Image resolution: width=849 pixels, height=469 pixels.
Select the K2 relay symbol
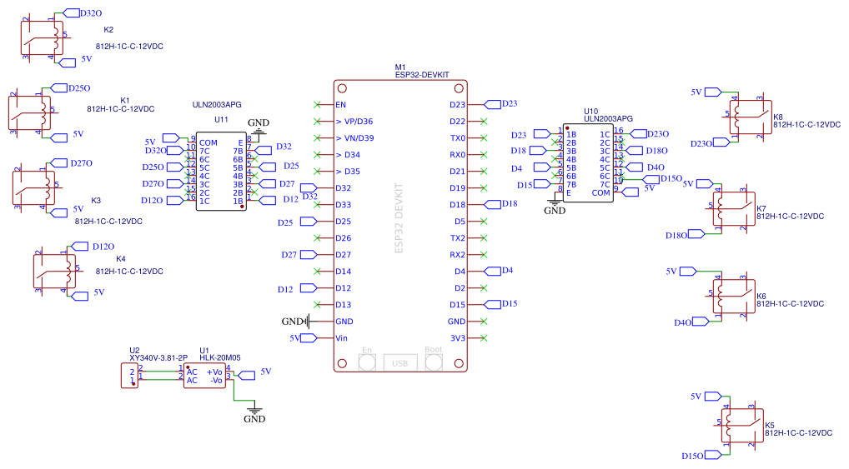(x=43, y=37)
